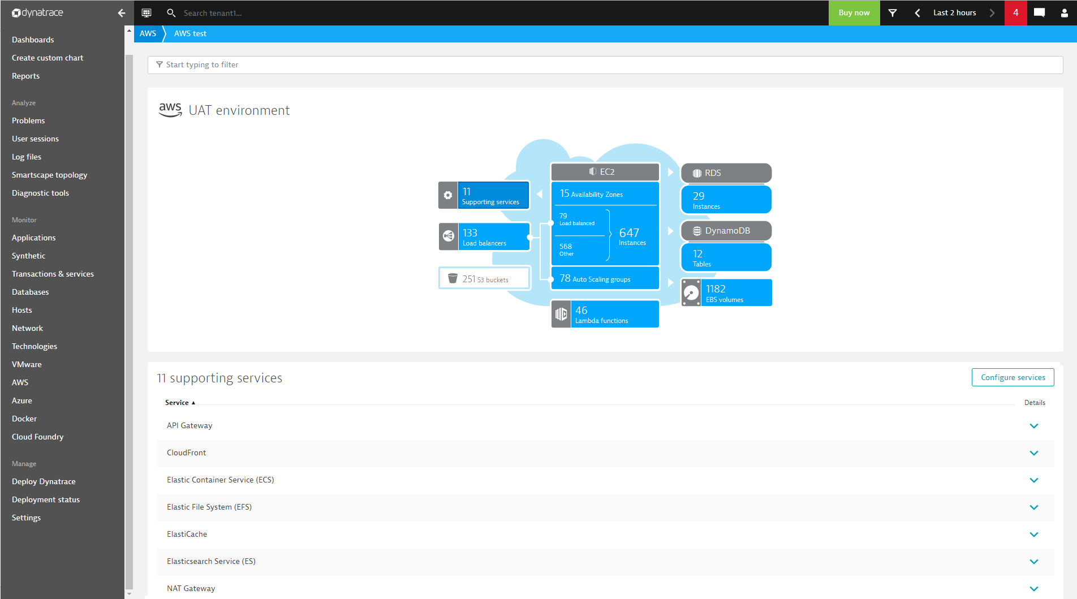Select the DynamoDB header tile
1077x599 pixels.
click(x=726, y=231)
